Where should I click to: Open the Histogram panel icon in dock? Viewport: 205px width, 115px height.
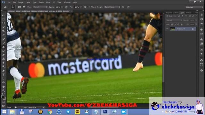pos(201,24)
